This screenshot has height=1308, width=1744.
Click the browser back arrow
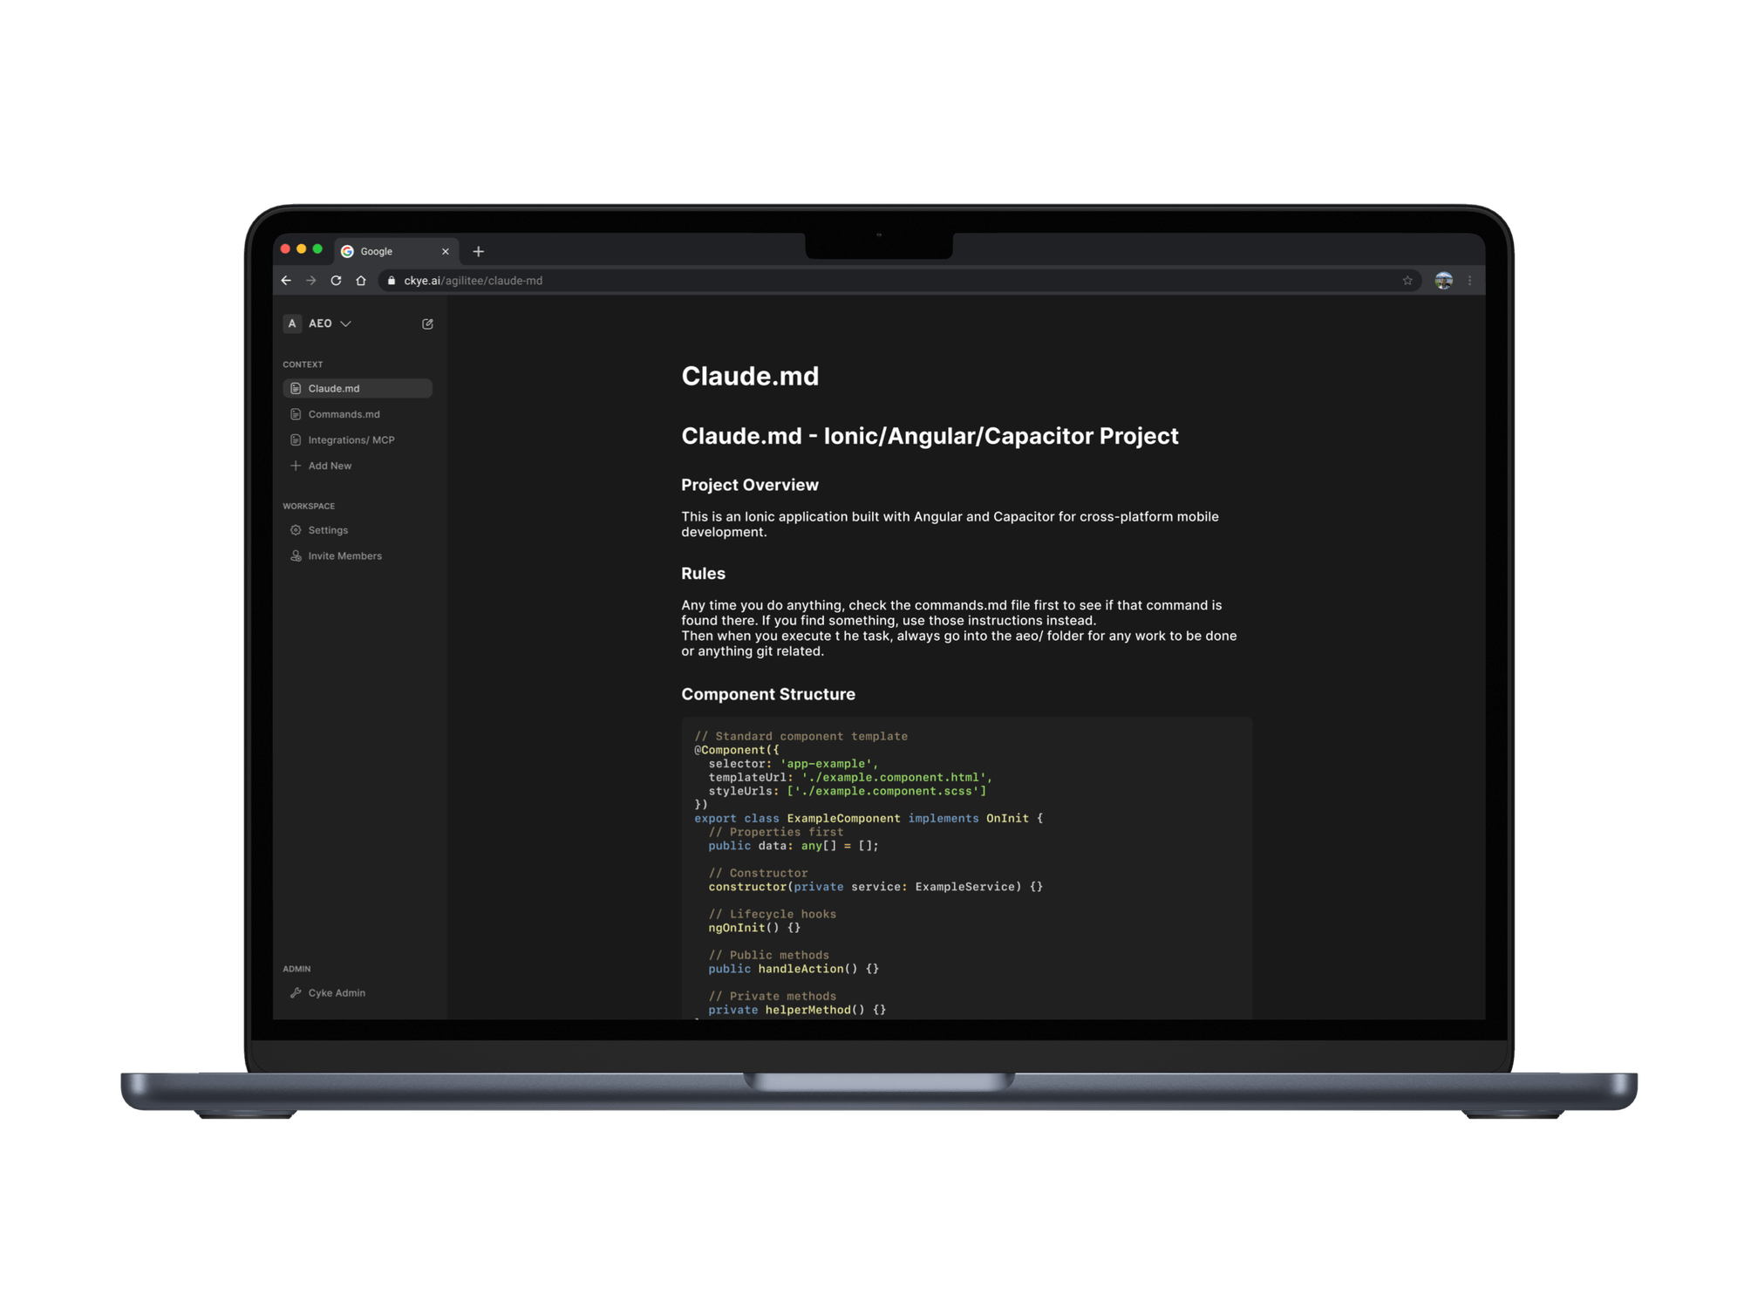tap(286, 281)
